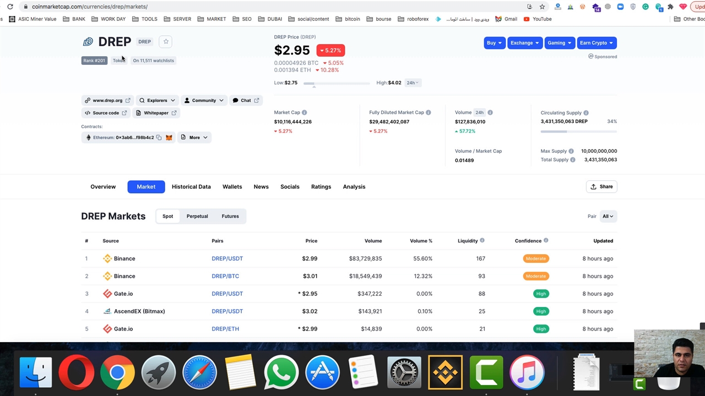
Task: Switch to the Historical Data tab
Action: (191, 187)
